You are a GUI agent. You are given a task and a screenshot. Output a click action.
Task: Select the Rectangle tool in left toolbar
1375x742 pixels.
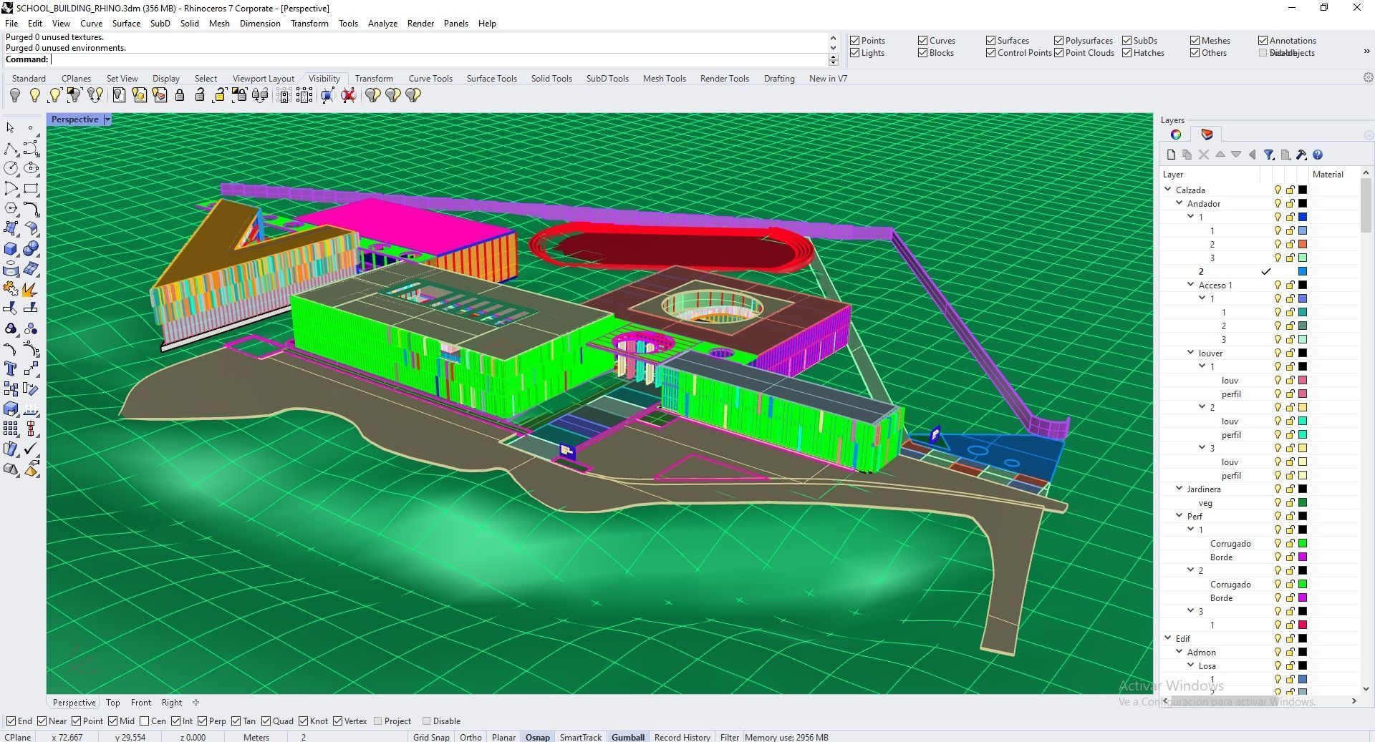tap(31, 189)
